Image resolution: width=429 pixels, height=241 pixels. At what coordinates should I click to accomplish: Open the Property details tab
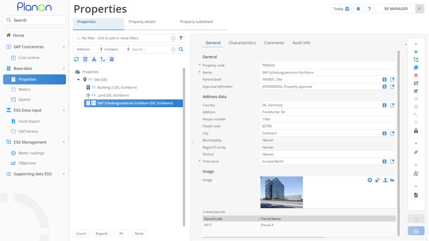pyautogui.click(x=142, y=21)
